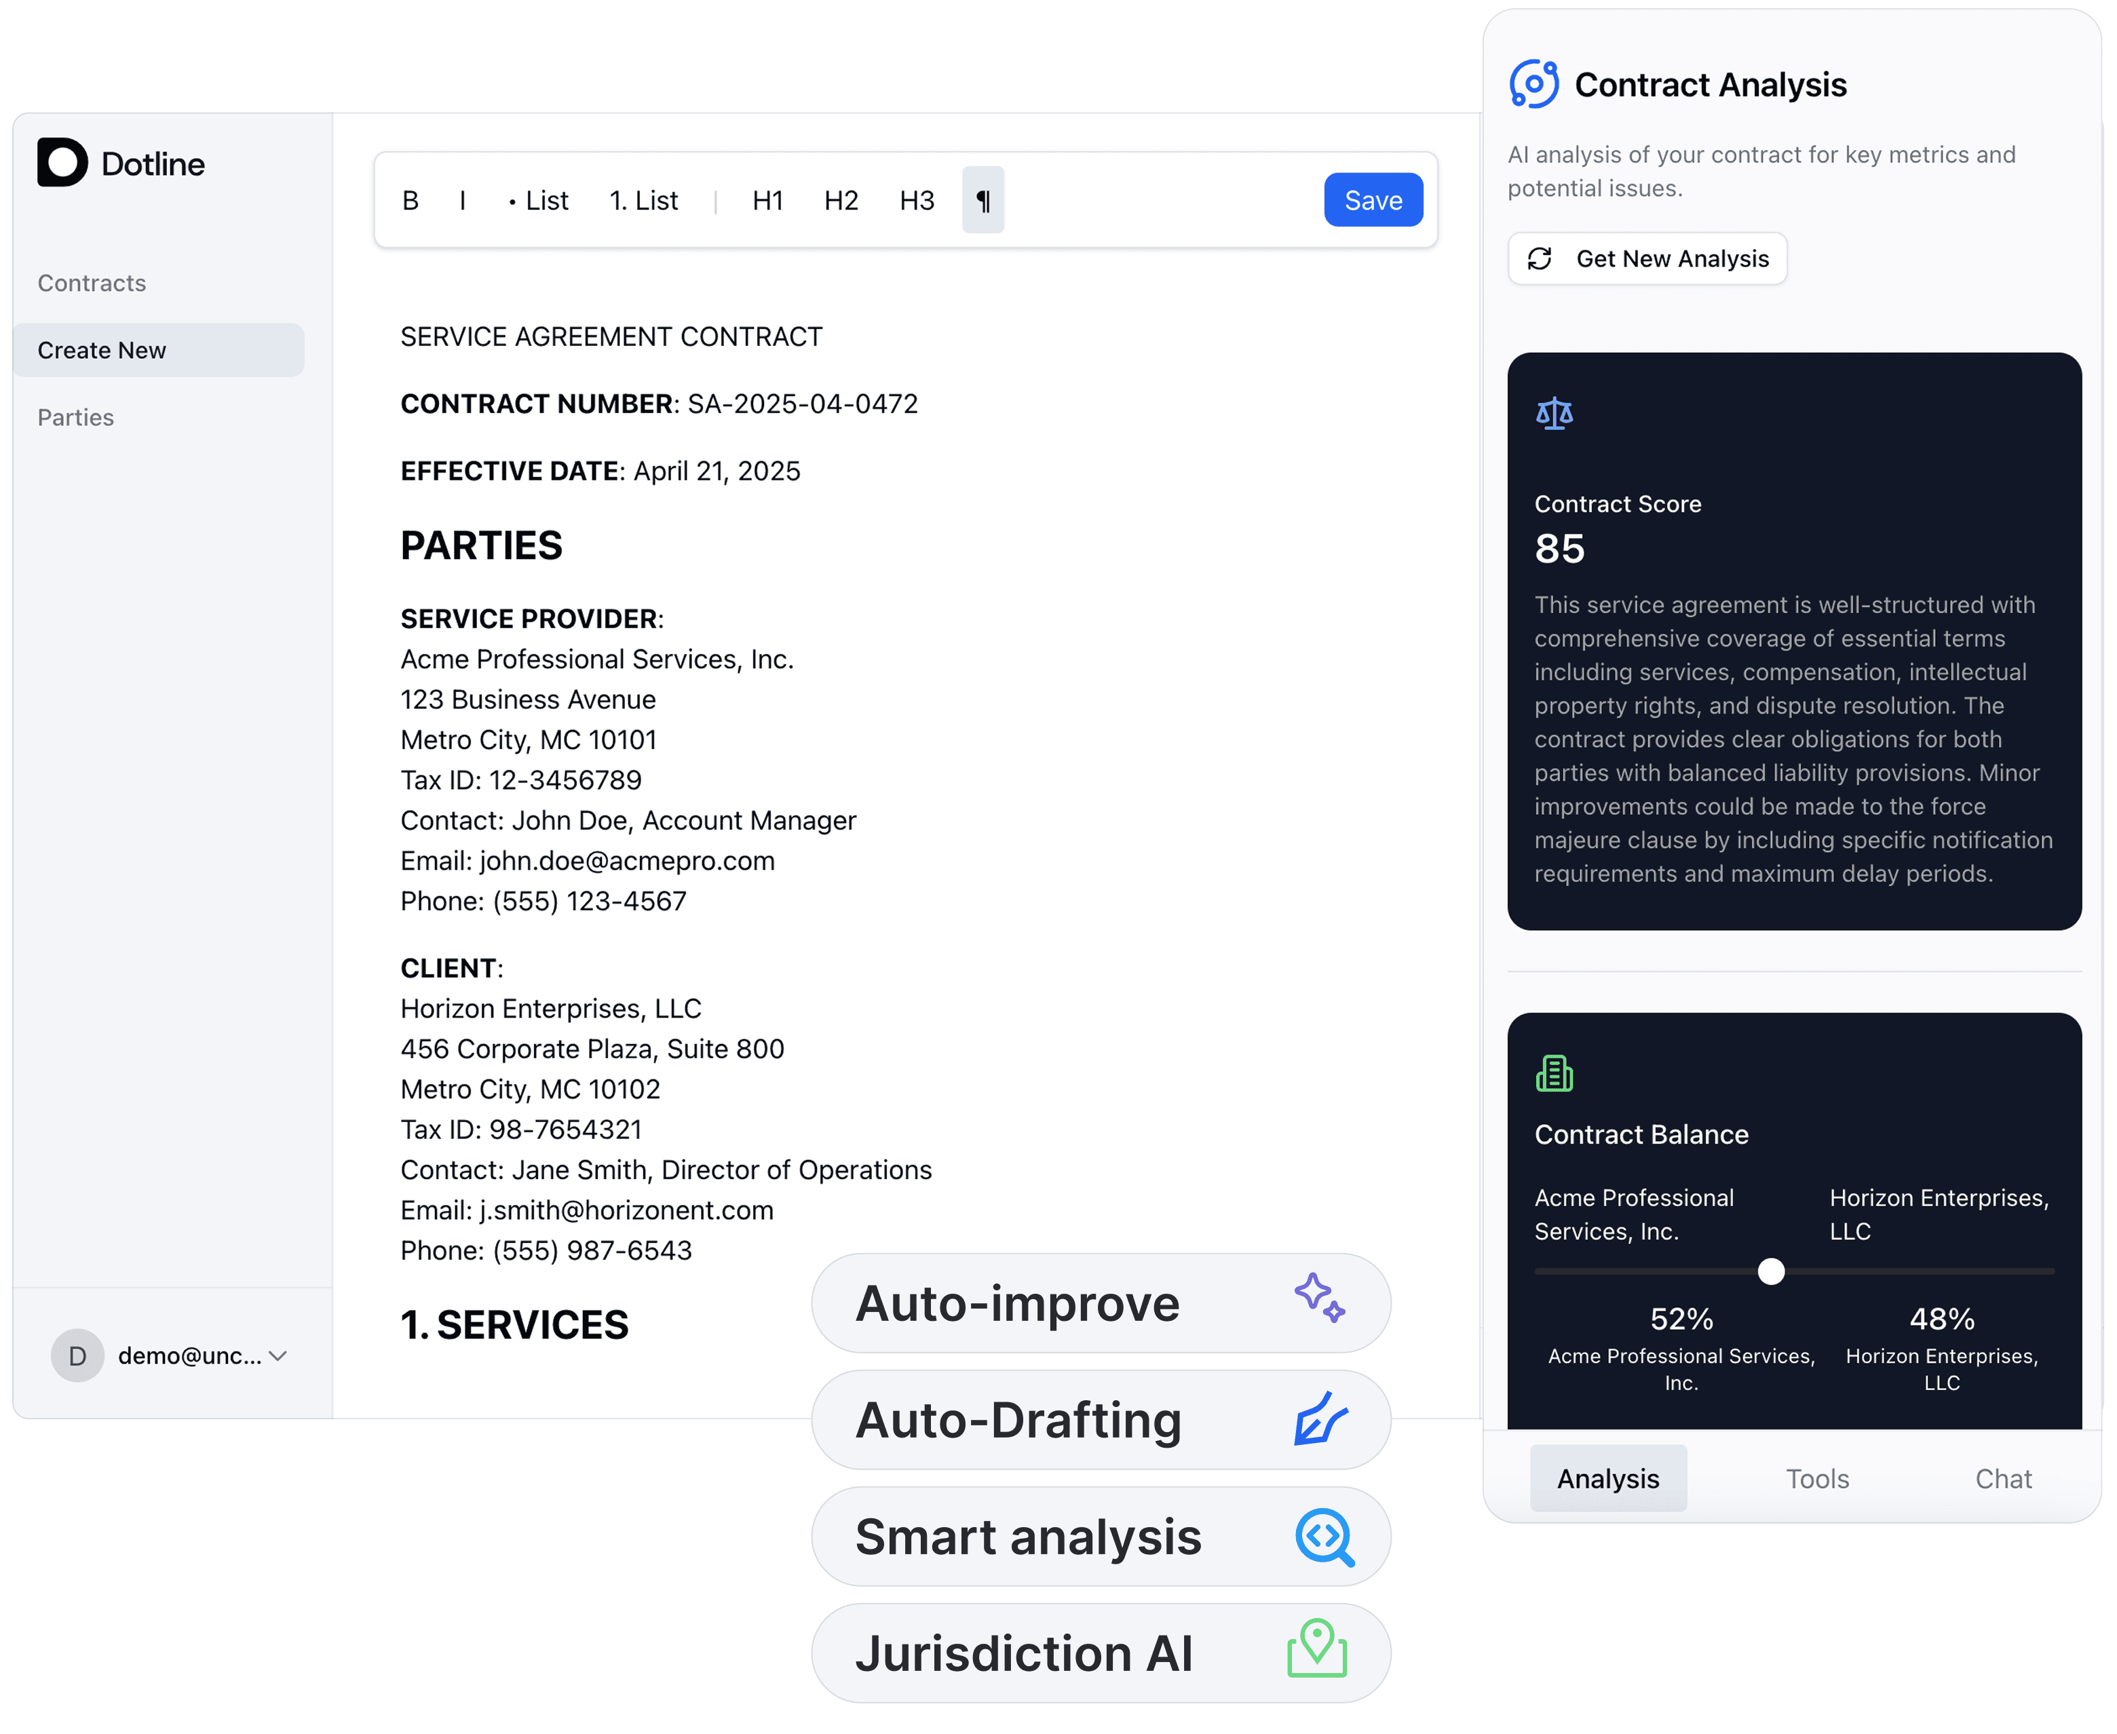Image resolution: width=2117 pixels, height=1734 pixels.
Task: Select the paragraph pilcrow format button
Action: click(983, 199)
